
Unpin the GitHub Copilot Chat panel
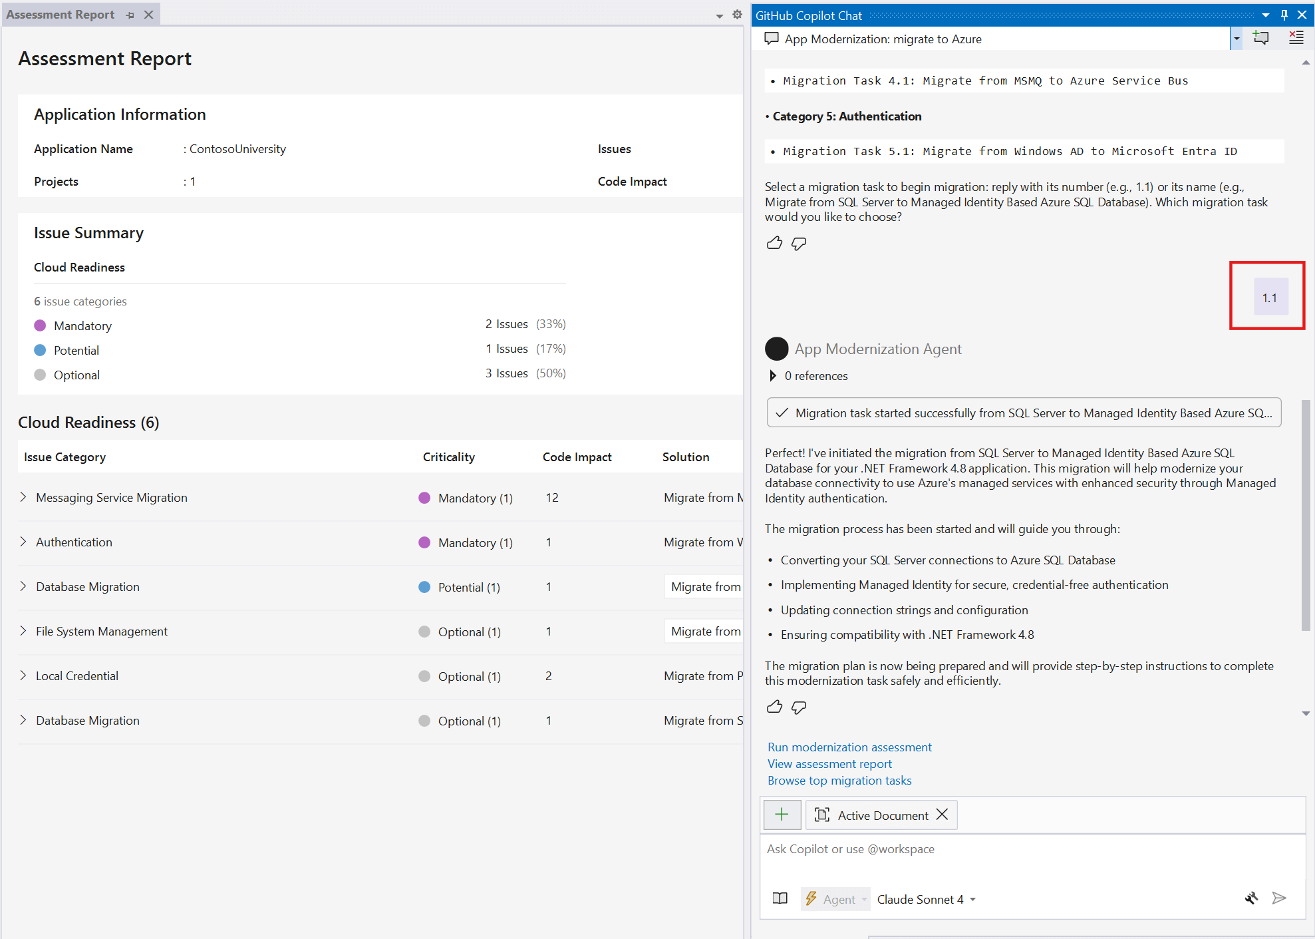(x=1284, y=14)
